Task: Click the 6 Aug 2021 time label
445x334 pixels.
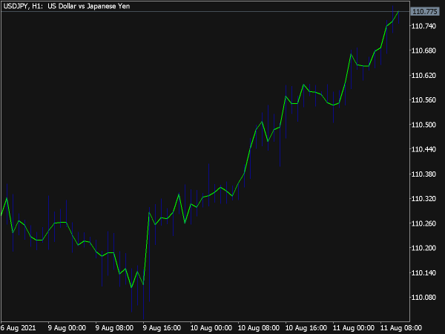Action: pos(19,328)
